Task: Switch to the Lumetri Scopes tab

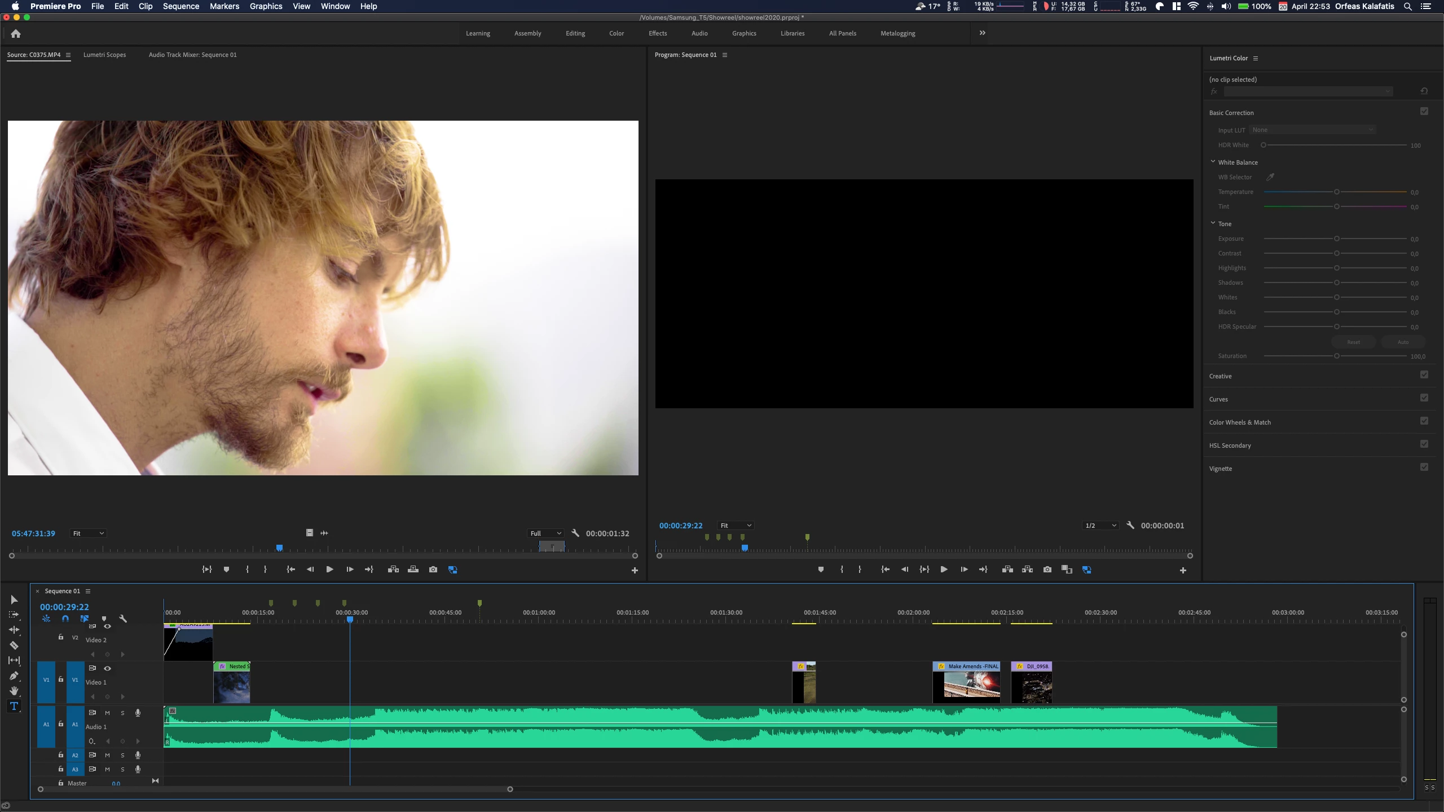Action: (x=104, y=55)
